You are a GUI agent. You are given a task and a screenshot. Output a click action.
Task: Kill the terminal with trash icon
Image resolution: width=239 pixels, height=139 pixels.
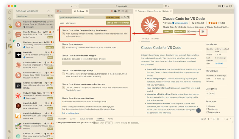point(218,119)
